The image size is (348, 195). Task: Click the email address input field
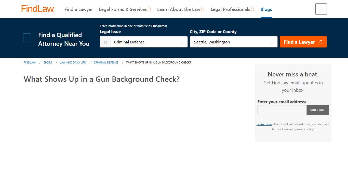282,110
